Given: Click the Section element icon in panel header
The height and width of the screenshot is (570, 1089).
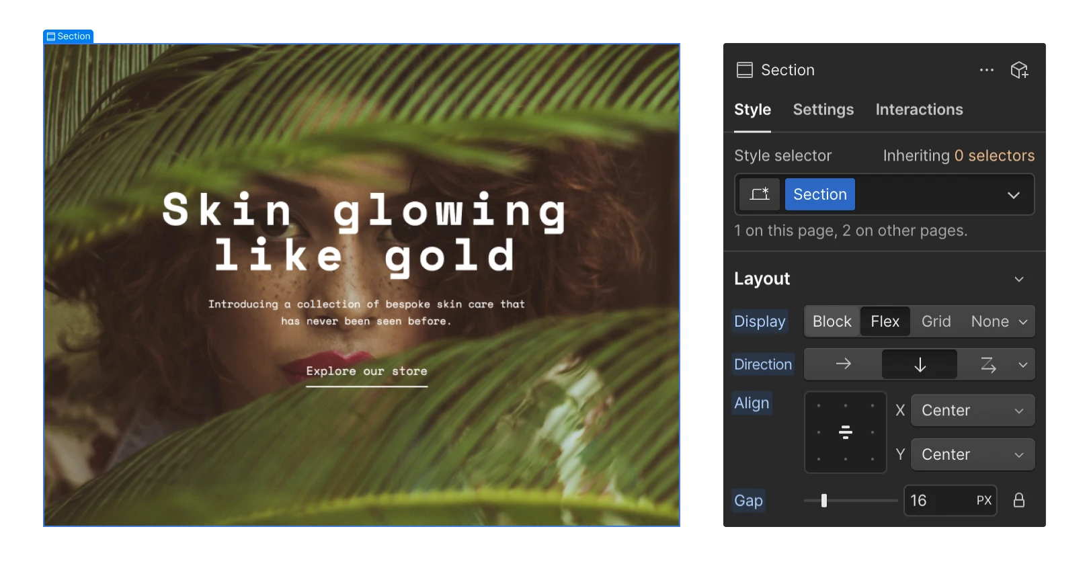Looking at the screenshot, I should (744, 70).
